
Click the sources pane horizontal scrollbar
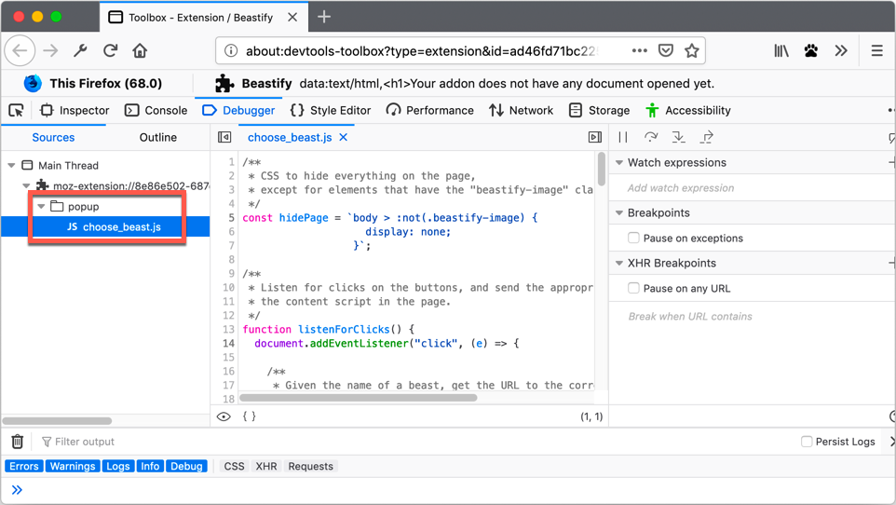(x=57, y=421)
